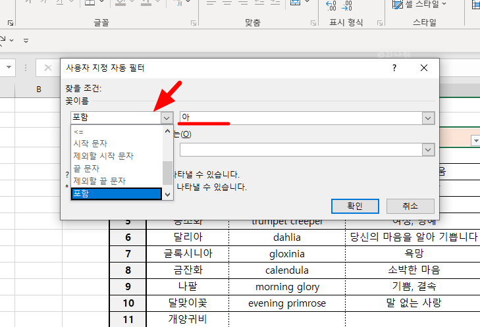Open the 글꼴 font dialog launcher
Image resolution: width=480 pixels, height=327 pixels.
(x=194, y=23)
